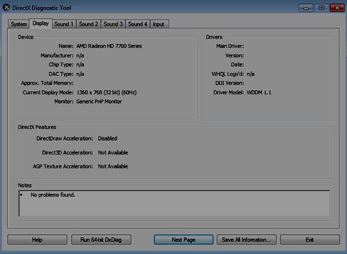The image size is (347, 254).
Task: Open the Sound 2 tab
Action: click(88, 24)
